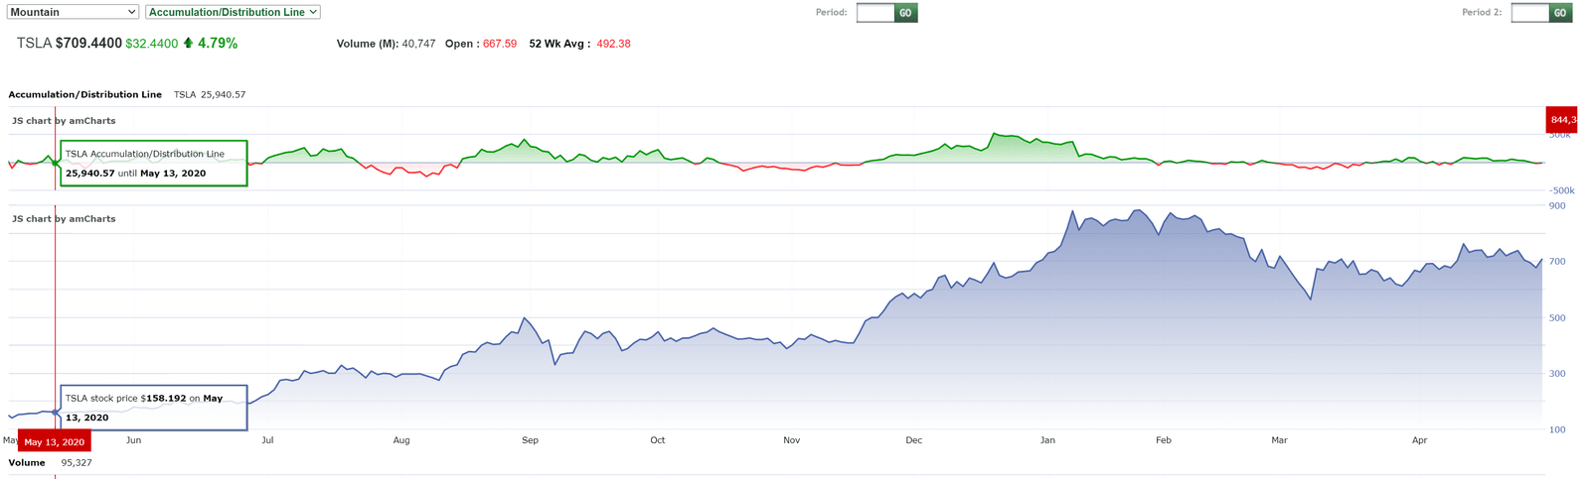Click the Jan label on the time axis
Image resolution: width=1590 pixels, height=479 pixels.
tap(1047, 440)
